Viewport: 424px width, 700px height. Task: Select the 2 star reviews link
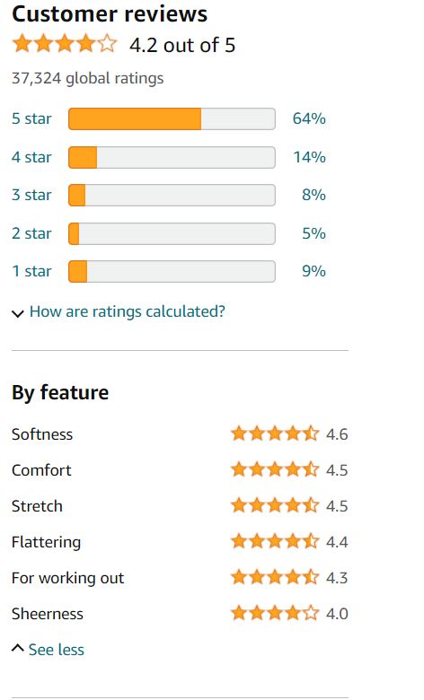tap(31, 233)
